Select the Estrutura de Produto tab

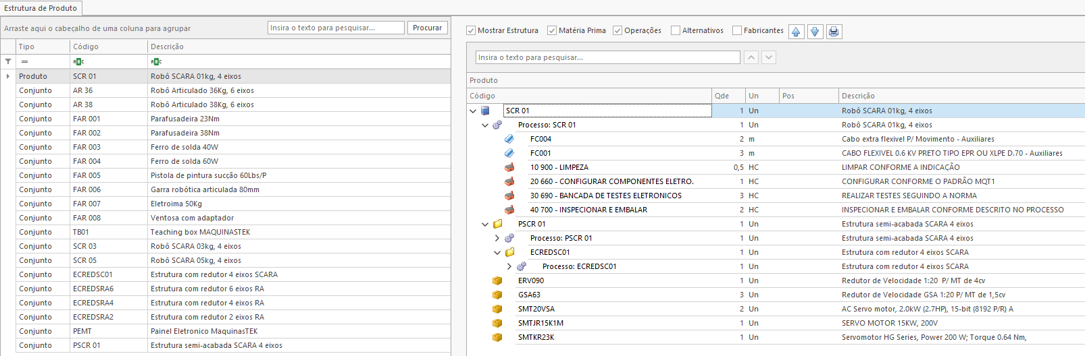point(41,8)
